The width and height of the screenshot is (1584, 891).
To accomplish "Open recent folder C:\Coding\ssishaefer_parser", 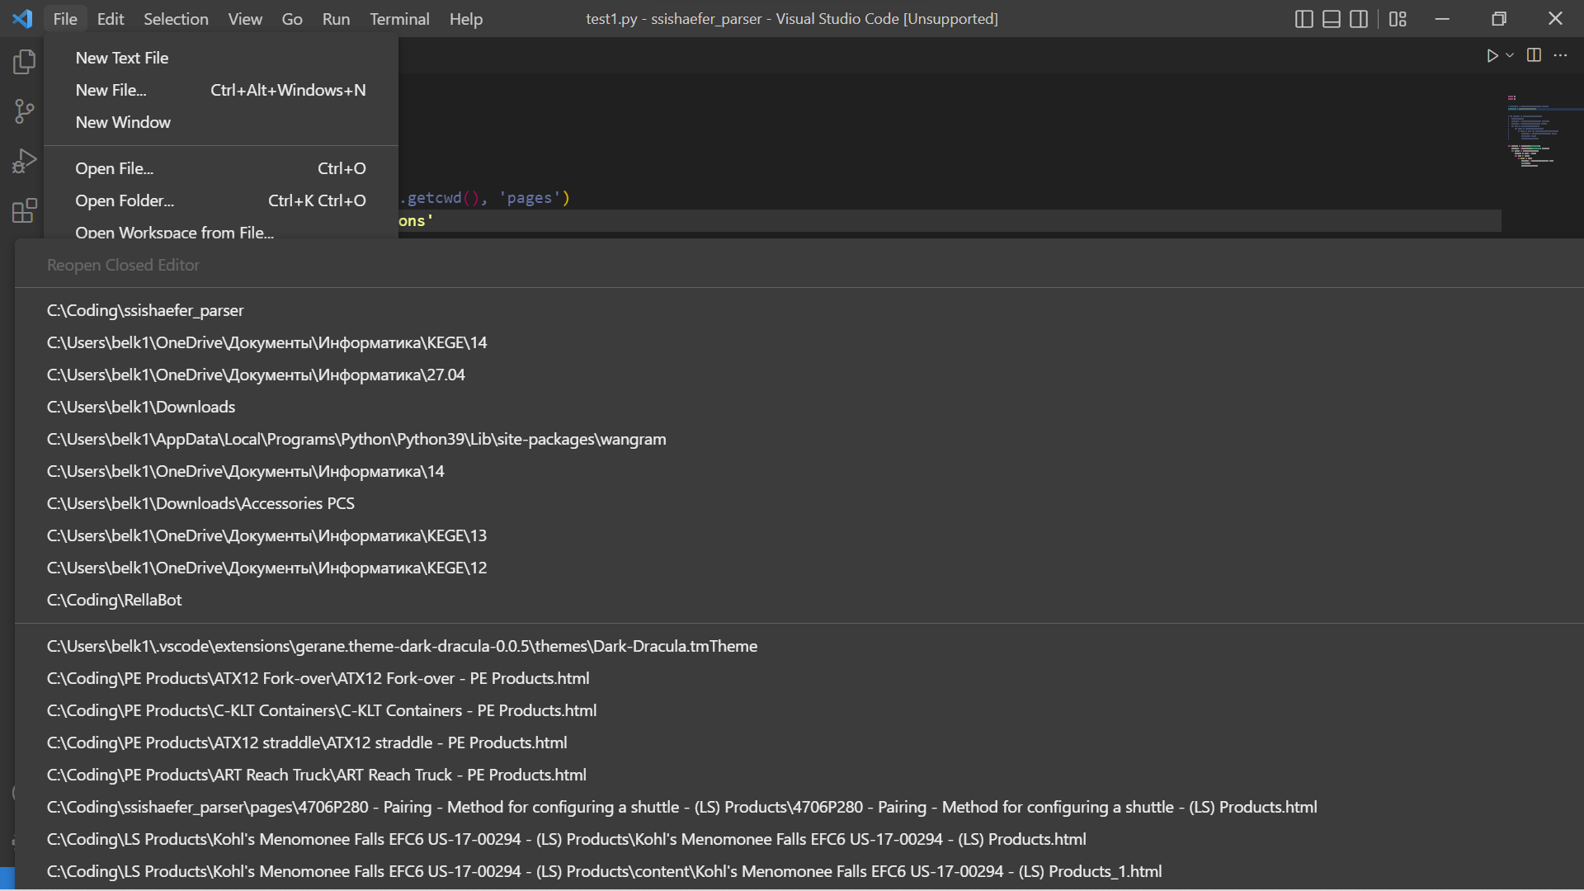I will pyautogui.click(x=799, y=310).
